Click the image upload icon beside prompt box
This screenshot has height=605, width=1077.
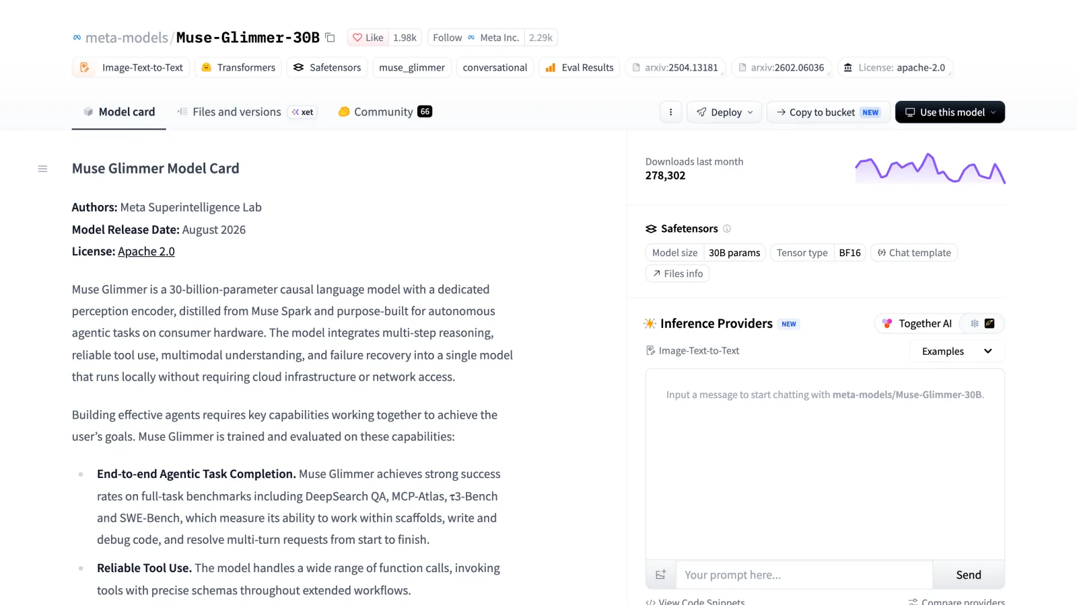(661, 575)
